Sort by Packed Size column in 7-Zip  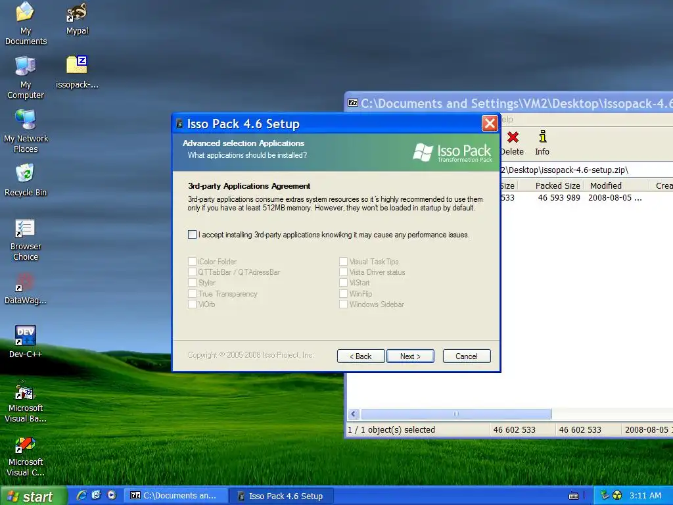pos(551,185)
